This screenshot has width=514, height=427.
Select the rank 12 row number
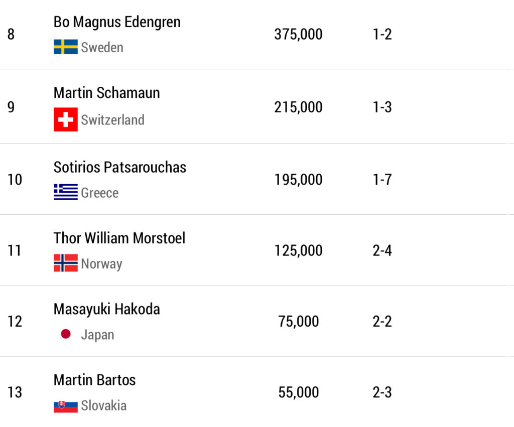coord(15,321)
